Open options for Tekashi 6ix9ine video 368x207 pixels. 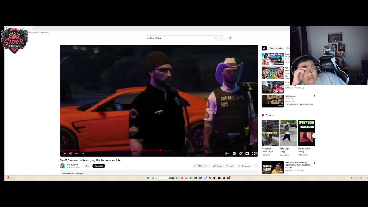click(314, 163)
